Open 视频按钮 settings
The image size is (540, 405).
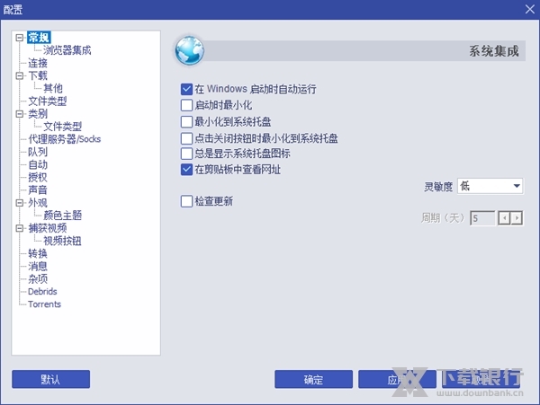tap(62, 241)
